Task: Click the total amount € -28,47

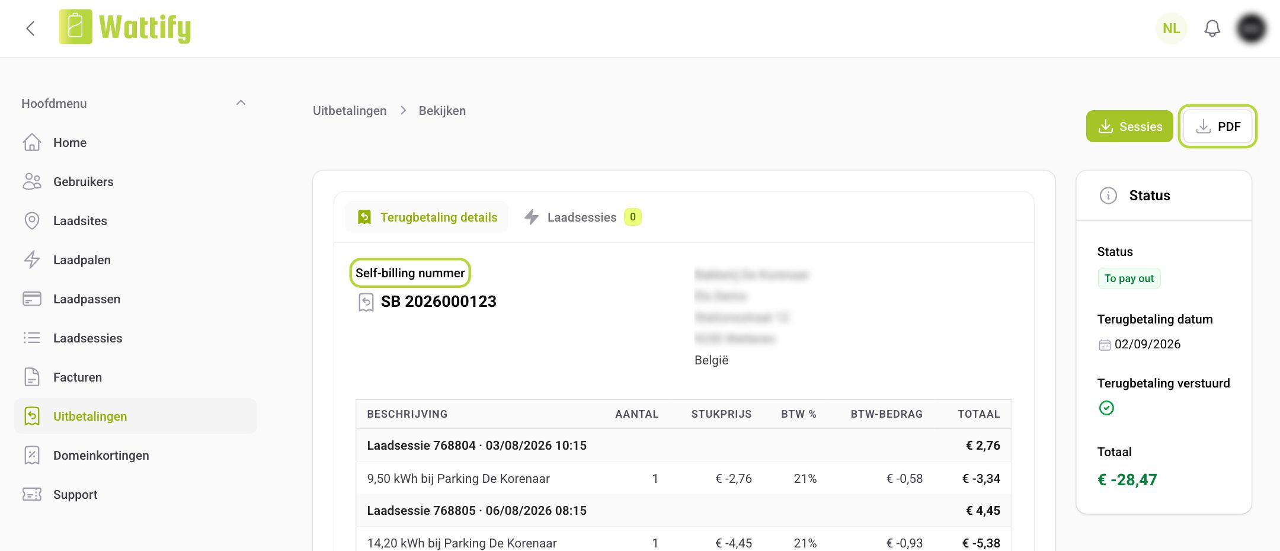Action: [1127, 480]
